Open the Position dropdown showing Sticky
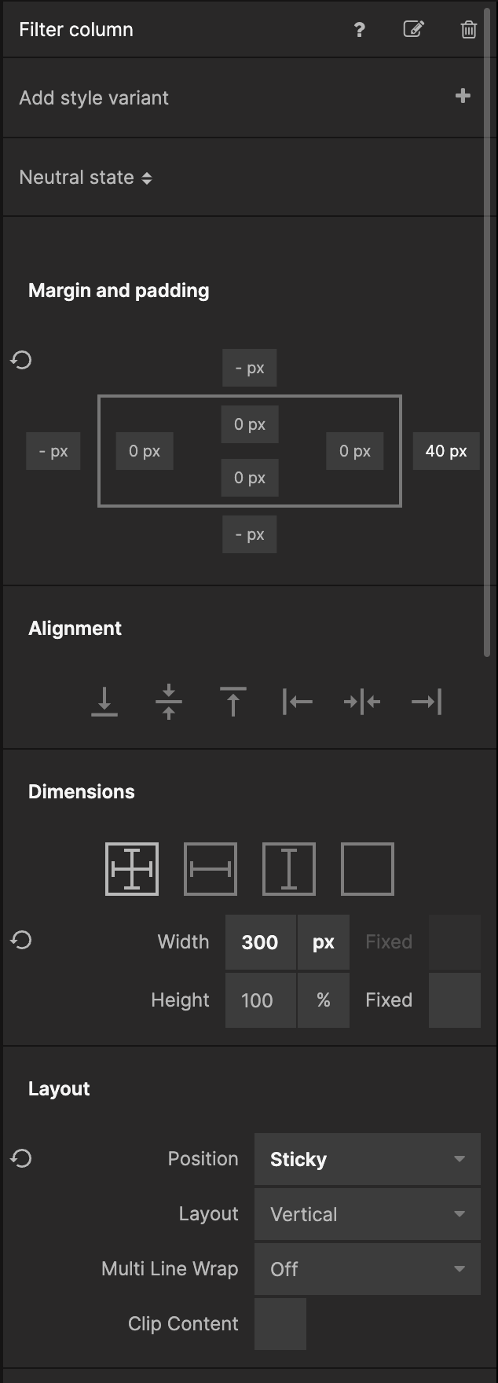The image size is (498, 1383). (x=368, y=1159)
